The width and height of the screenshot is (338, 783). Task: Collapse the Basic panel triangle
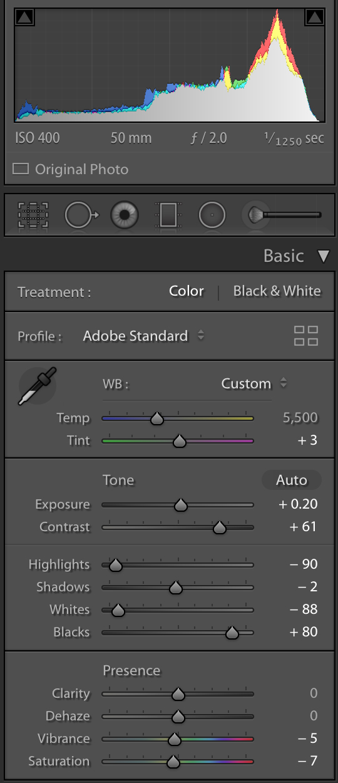(323, 256)
